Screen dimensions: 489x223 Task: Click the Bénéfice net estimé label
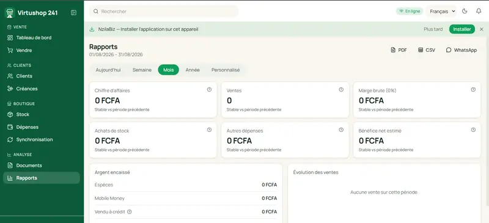point(380,131)
